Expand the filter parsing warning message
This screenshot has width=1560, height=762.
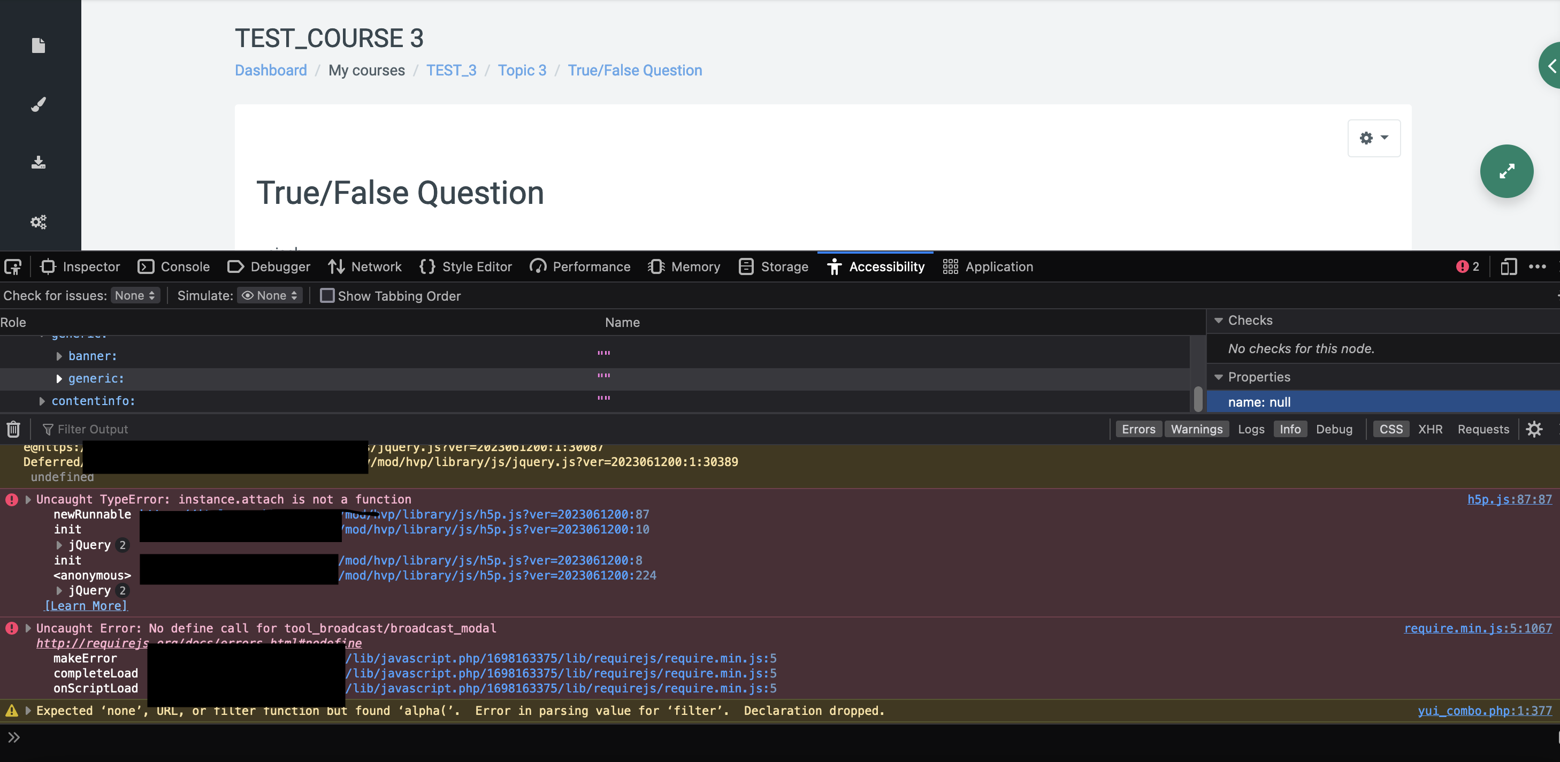28,711
